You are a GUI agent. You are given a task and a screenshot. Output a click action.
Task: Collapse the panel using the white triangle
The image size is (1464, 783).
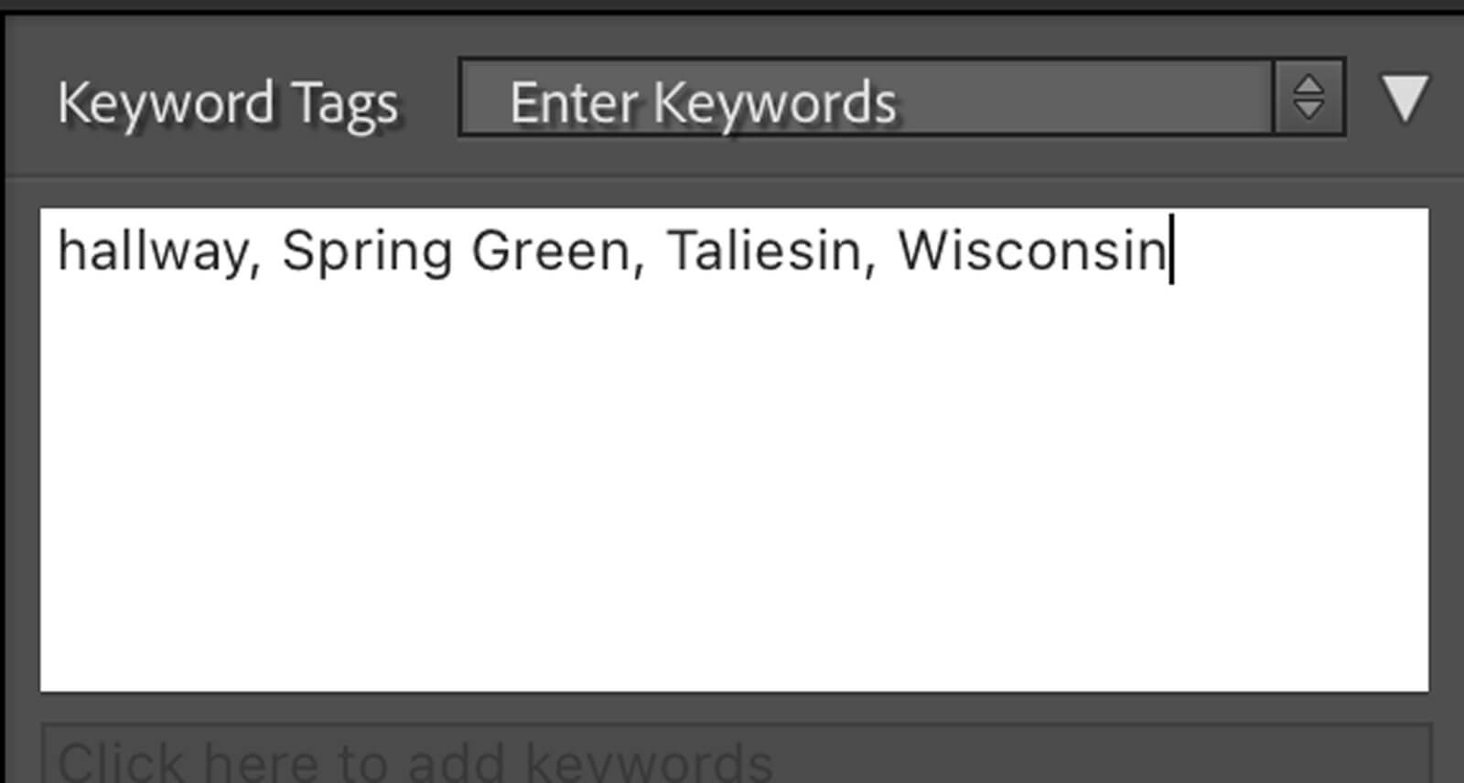tap(1405, 97)
